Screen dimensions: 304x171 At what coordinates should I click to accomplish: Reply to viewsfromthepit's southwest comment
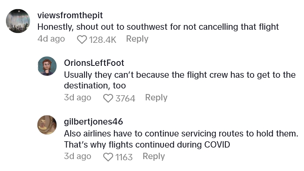(137, 39)
